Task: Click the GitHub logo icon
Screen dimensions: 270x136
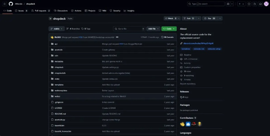Action: coord(11,4)
